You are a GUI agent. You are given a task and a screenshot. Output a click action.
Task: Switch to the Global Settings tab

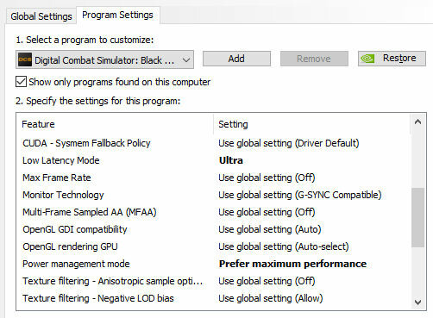41,16
